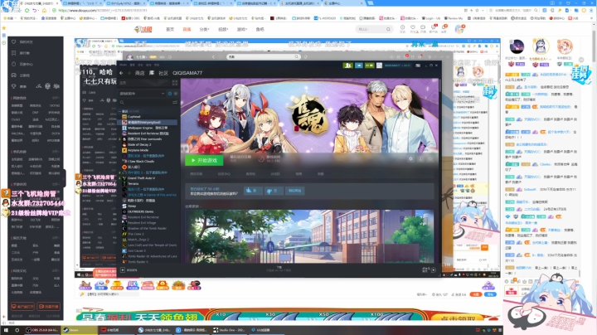The width and height of the screenshot is (597, 335).
Task: Select MahjongSoul in Steam library list
Action: point(149,123)
